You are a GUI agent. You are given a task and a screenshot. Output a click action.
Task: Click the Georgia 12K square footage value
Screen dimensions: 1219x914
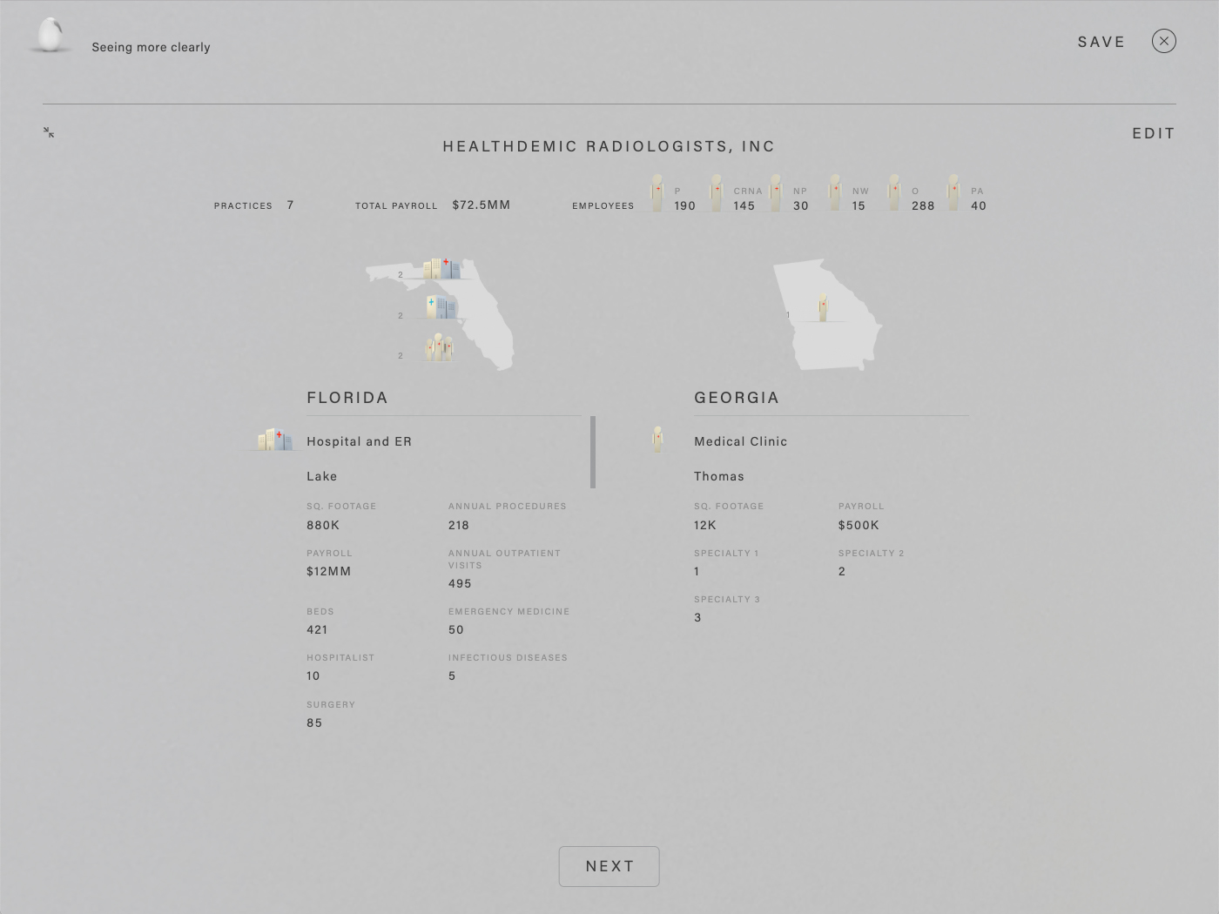705,525
